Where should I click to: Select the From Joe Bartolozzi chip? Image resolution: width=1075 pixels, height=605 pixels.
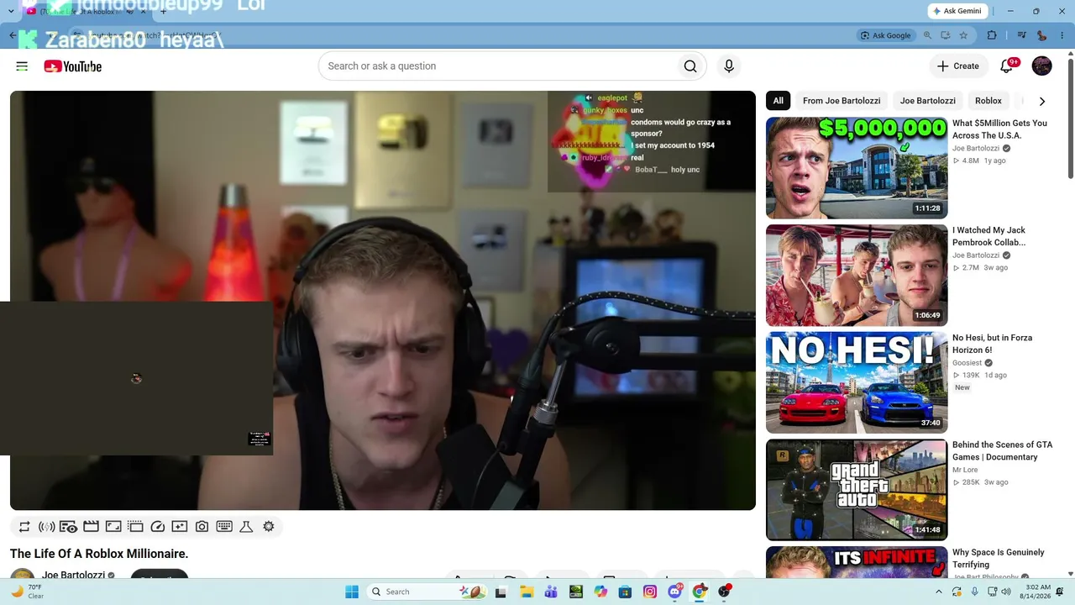pyautogui.click(x=842, y=101)
